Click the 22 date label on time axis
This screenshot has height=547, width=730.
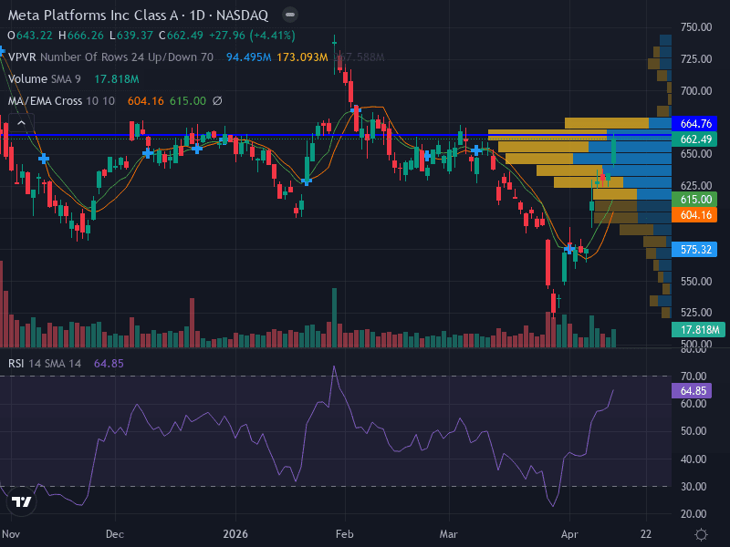[646, 534]
